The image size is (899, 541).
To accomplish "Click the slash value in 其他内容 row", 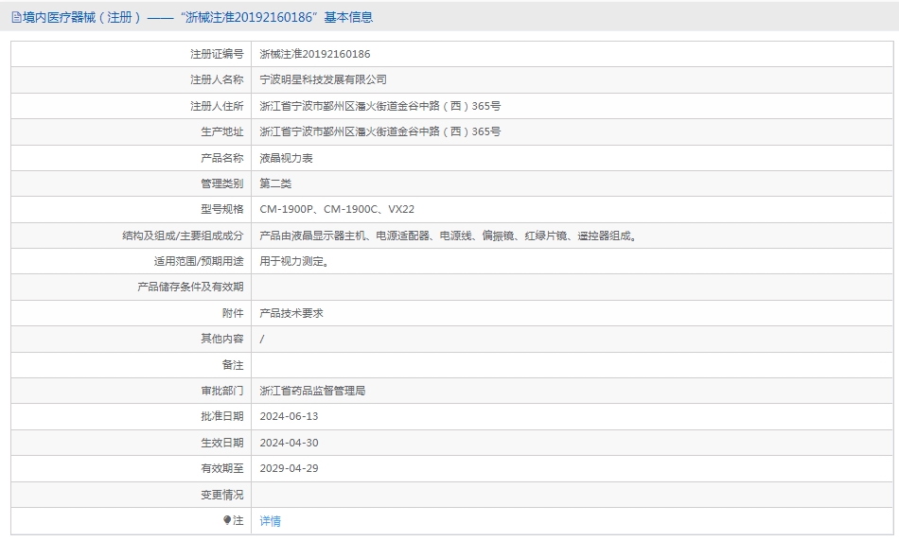I will tap(262, 340).
